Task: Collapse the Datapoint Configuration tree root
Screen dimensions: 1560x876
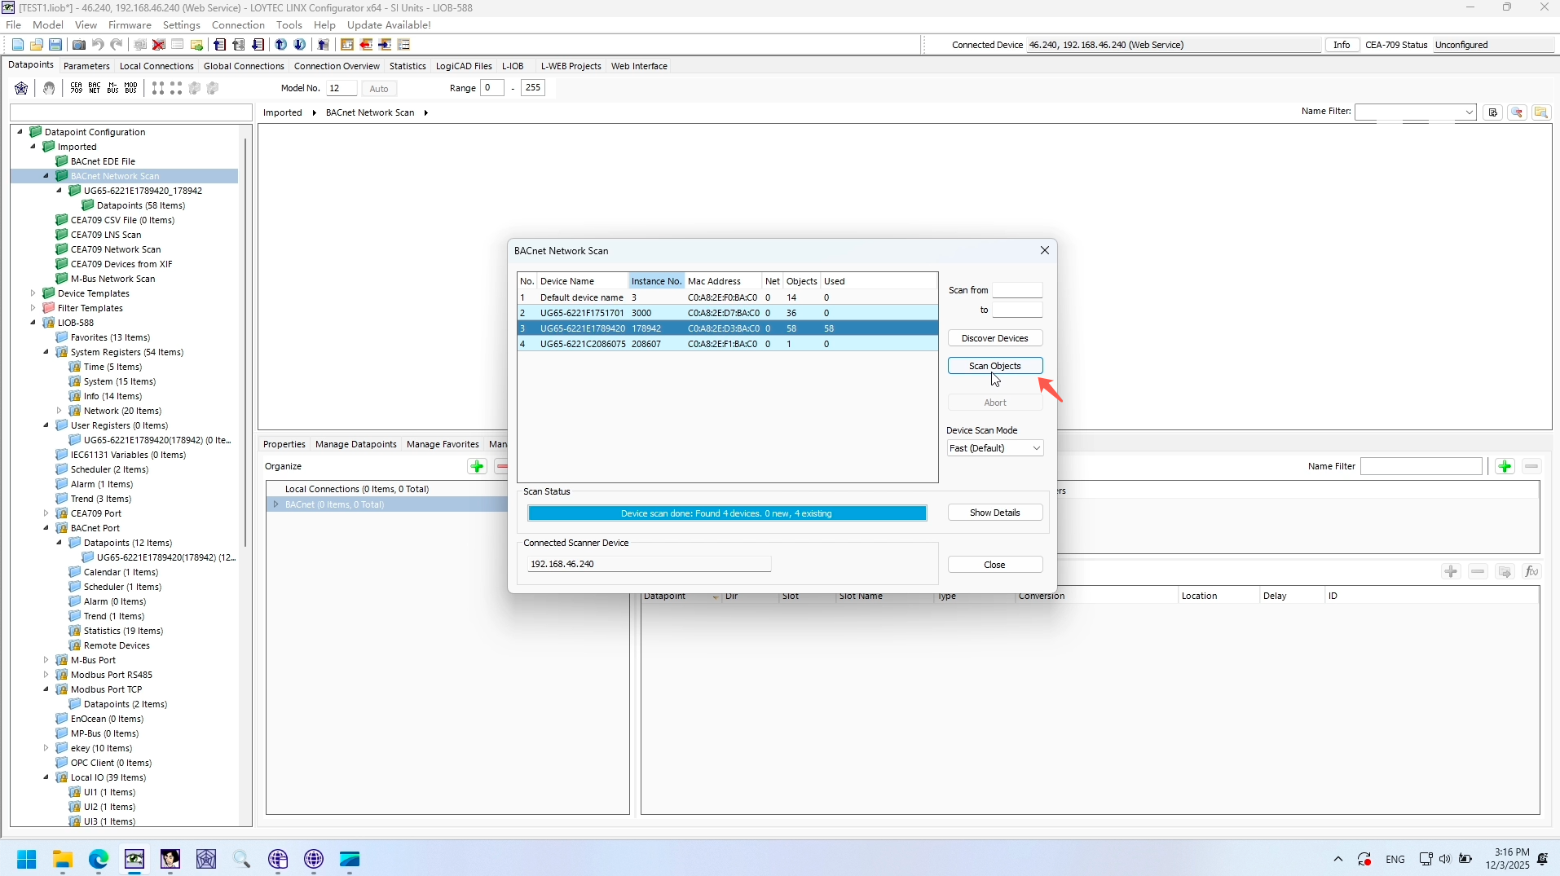Action: 20,131
